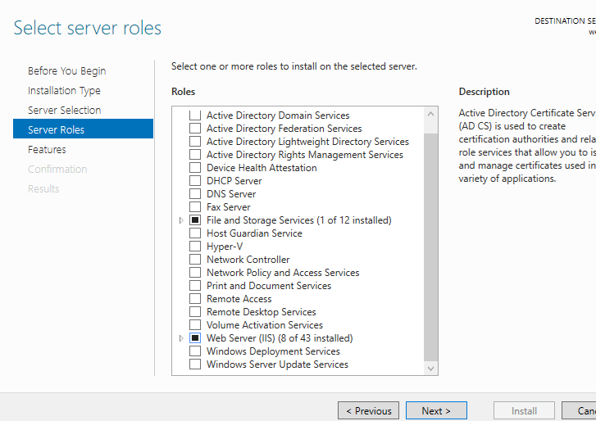Screen dimensions: 596x421
Task: Click the Previous button
Action: [368, 410]
